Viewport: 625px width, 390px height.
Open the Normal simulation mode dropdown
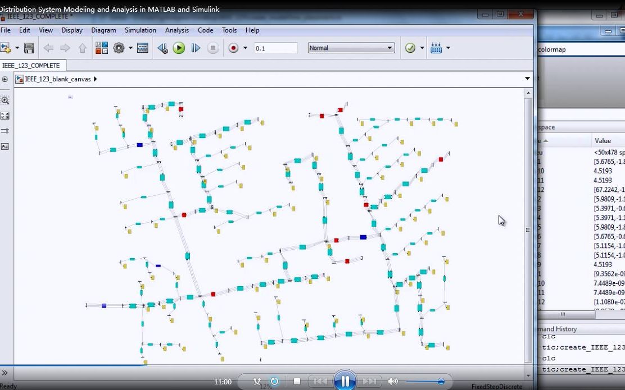pos(352,48)
